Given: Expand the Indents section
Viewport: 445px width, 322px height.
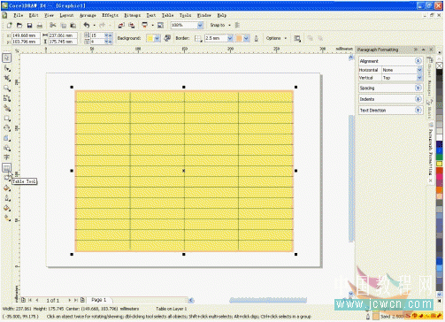Looking at the screenshot, I should point(418,99).
